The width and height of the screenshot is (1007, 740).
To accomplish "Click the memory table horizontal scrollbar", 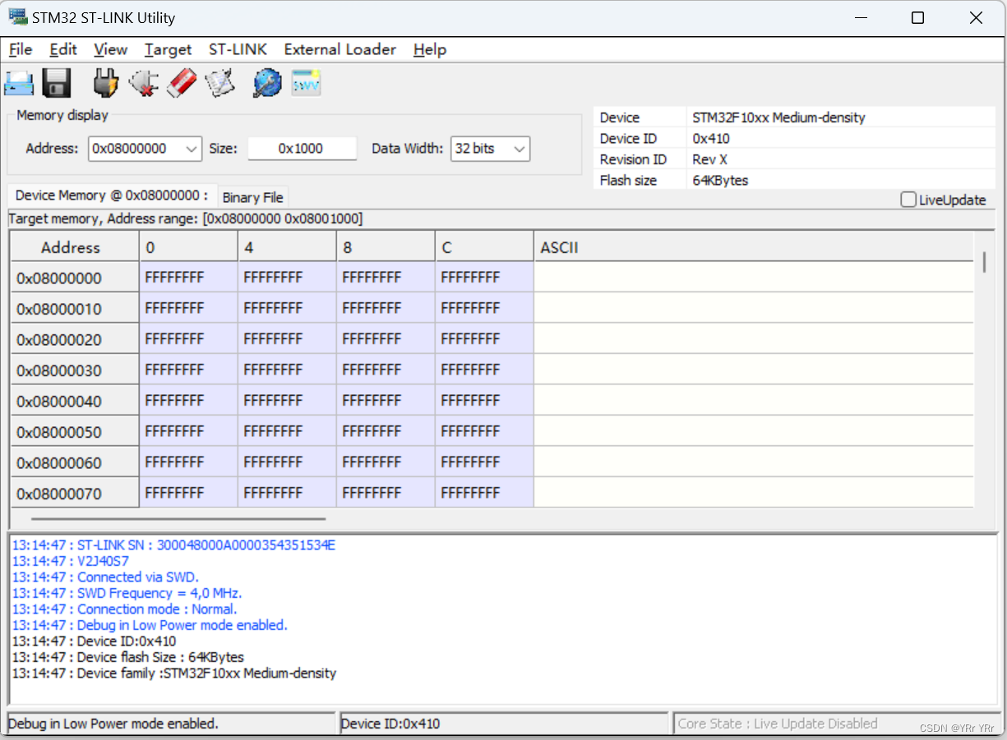I will point(178,518).
